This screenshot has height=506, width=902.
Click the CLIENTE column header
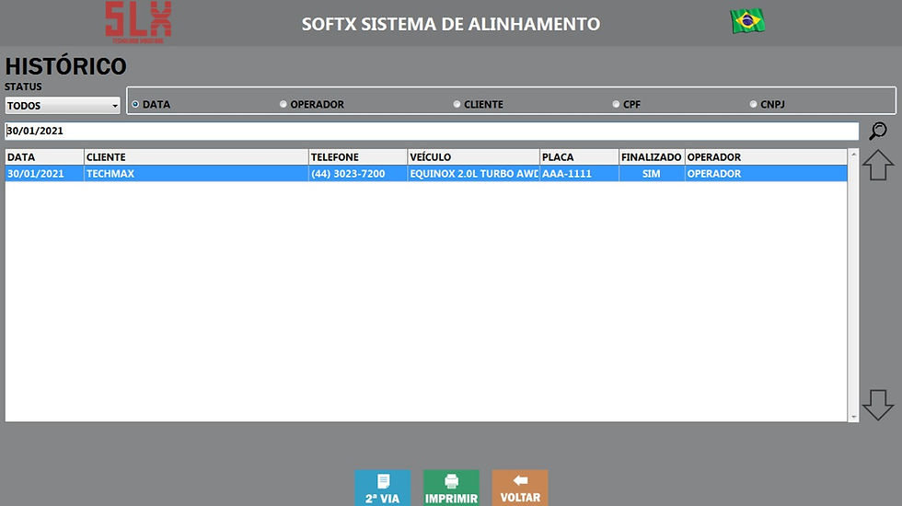[x=196, y=157]
